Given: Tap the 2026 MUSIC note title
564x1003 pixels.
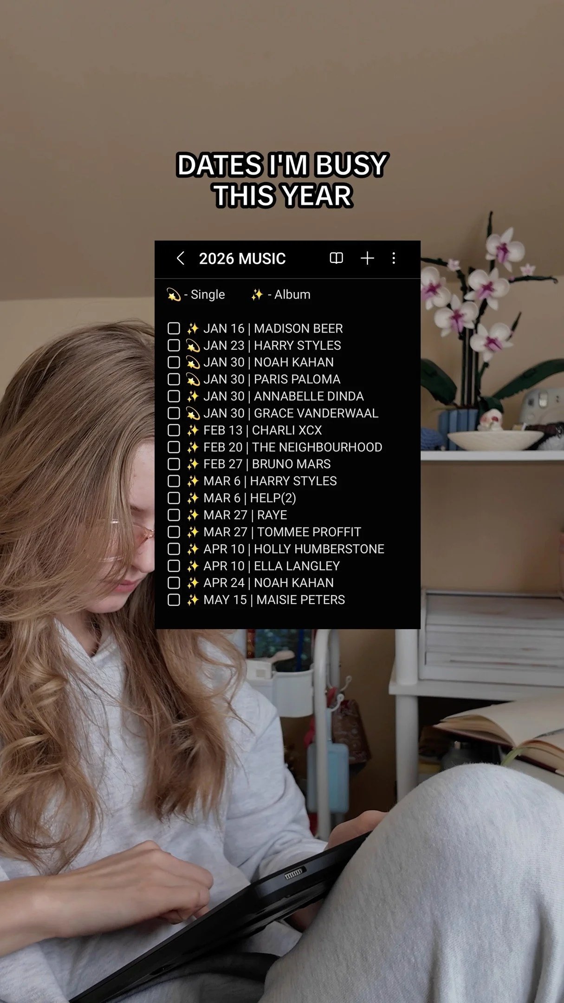Looking at the screenshot, I should pyautogui.click(x=242, y=259).
